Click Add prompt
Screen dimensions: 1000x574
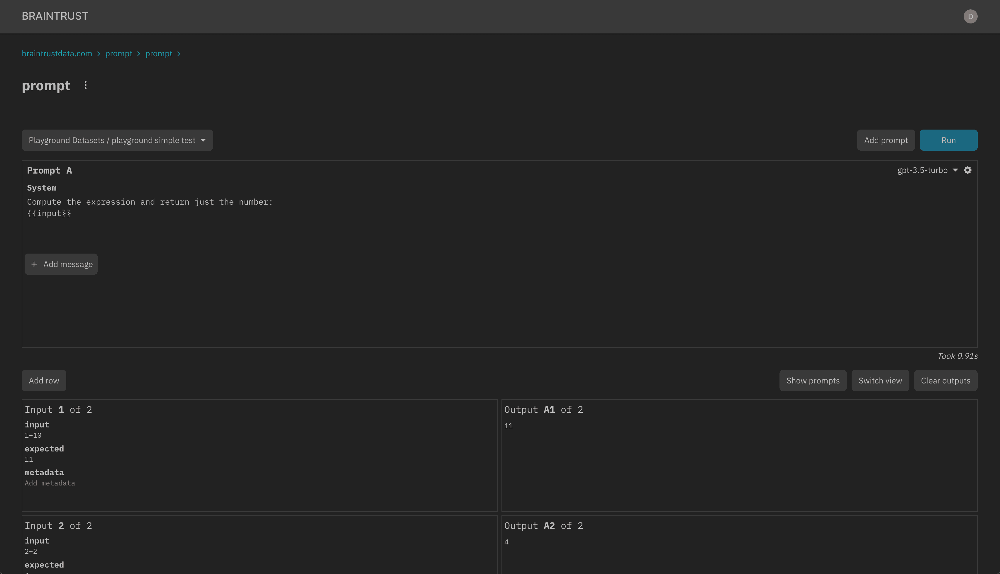[886, 140]
